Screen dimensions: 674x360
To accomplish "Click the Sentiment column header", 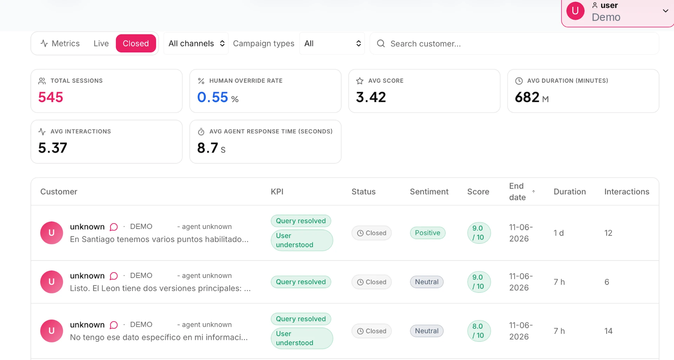I will tap(429, 192).
